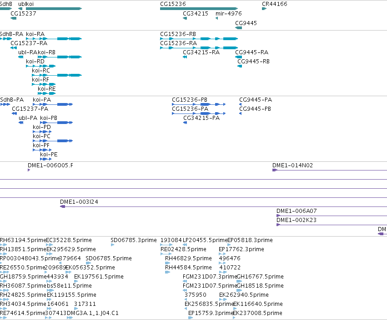The image size is (387, 320).
Task: Click the small mir-4976 arrow glyph
Action: pos(217,18)
